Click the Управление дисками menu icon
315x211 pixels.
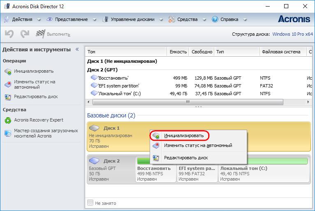click(105, 19)
